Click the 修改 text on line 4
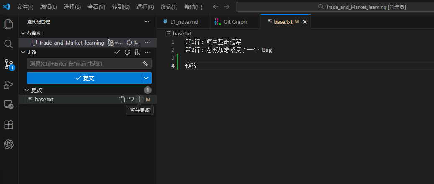434x184 pixels. (191, 66)
